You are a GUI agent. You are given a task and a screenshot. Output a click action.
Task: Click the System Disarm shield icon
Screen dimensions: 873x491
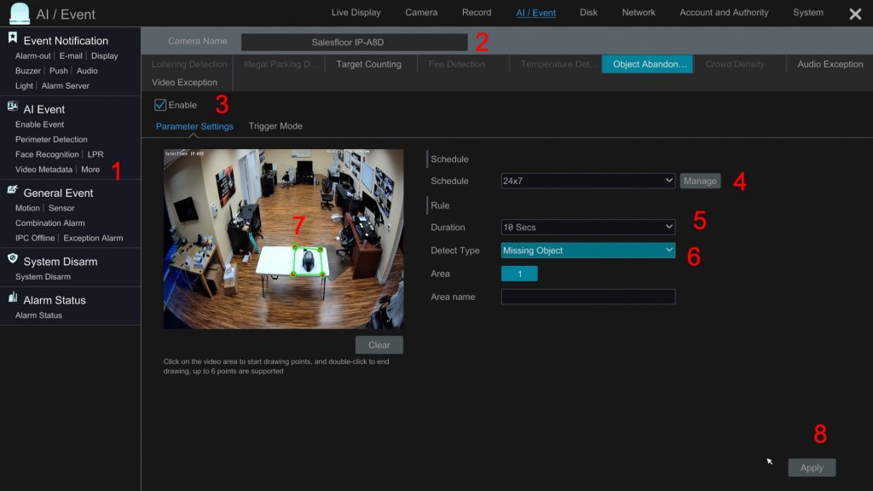click(13, 259)
